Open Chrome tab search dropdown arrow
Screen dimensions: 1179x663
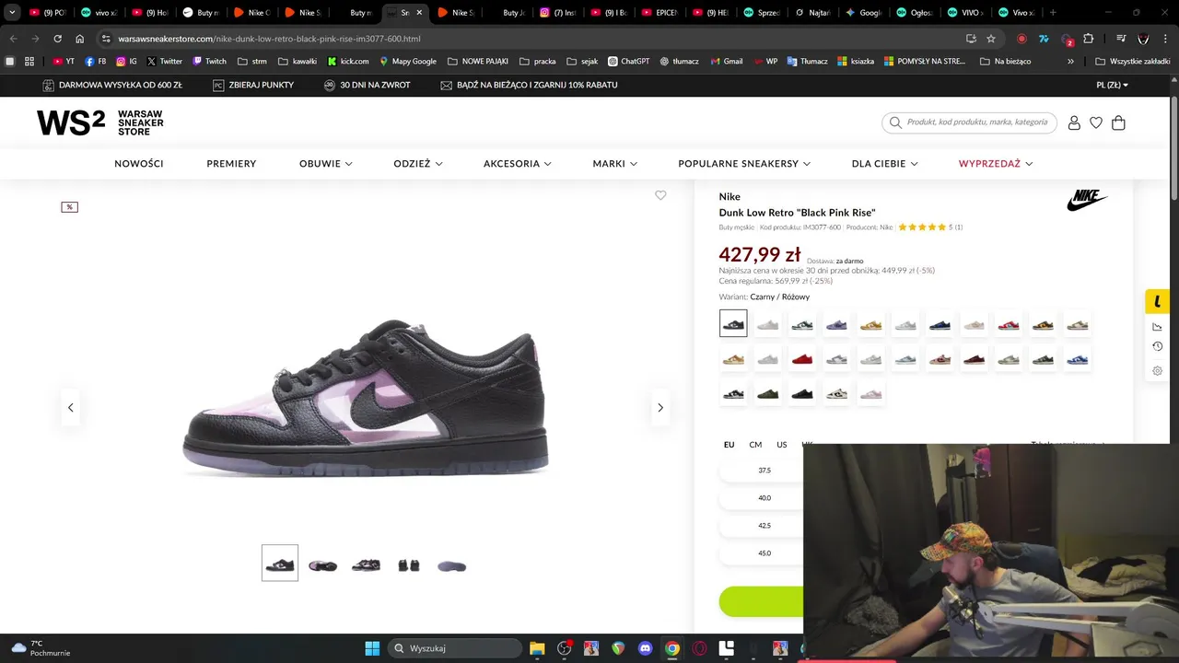(x=12, y=13)
